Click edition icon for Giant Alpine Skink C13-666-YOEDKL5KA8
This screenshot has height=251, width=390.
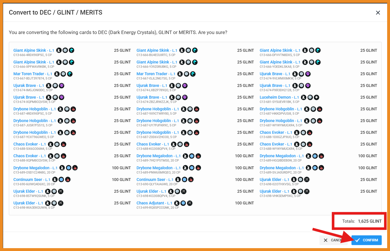[305, 62]
